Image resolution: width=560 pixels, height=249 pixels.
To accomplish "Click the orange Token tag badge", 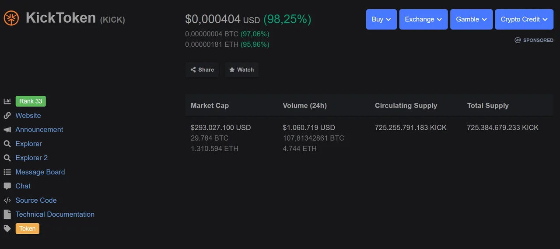I will click(28, 228).
